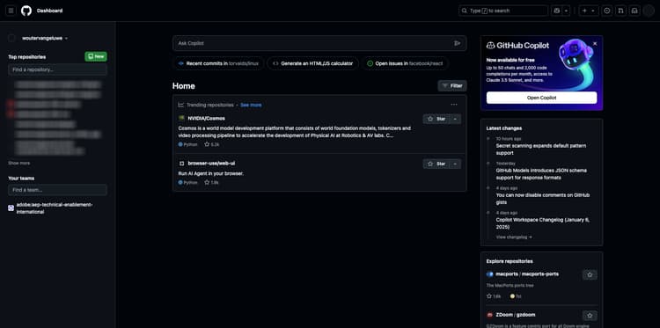Send the Ask Copilot prompt arrow
Viewport: 660px width, 328px height.
457,43
